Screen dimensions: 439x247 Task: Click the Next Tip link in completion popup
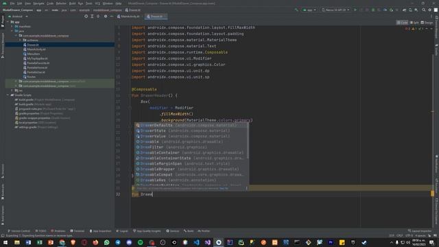point(224,189)
